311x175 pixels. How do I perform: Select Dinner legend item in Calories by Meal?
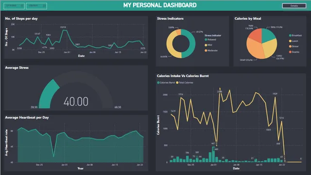[x=294, y=47]
